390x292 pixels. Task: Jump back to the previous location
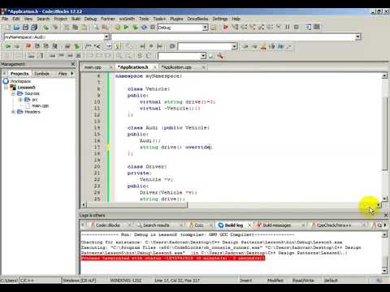tap(8, 46)
